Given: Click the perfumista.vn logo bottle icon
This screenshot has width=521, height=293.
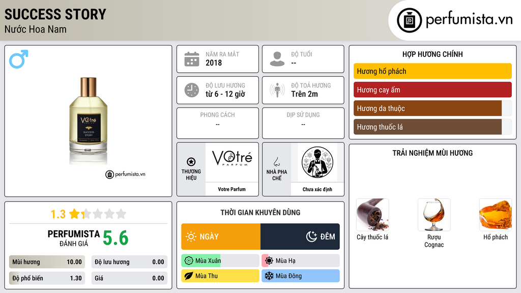Looking at the screenshot, I should click(409, 20).
